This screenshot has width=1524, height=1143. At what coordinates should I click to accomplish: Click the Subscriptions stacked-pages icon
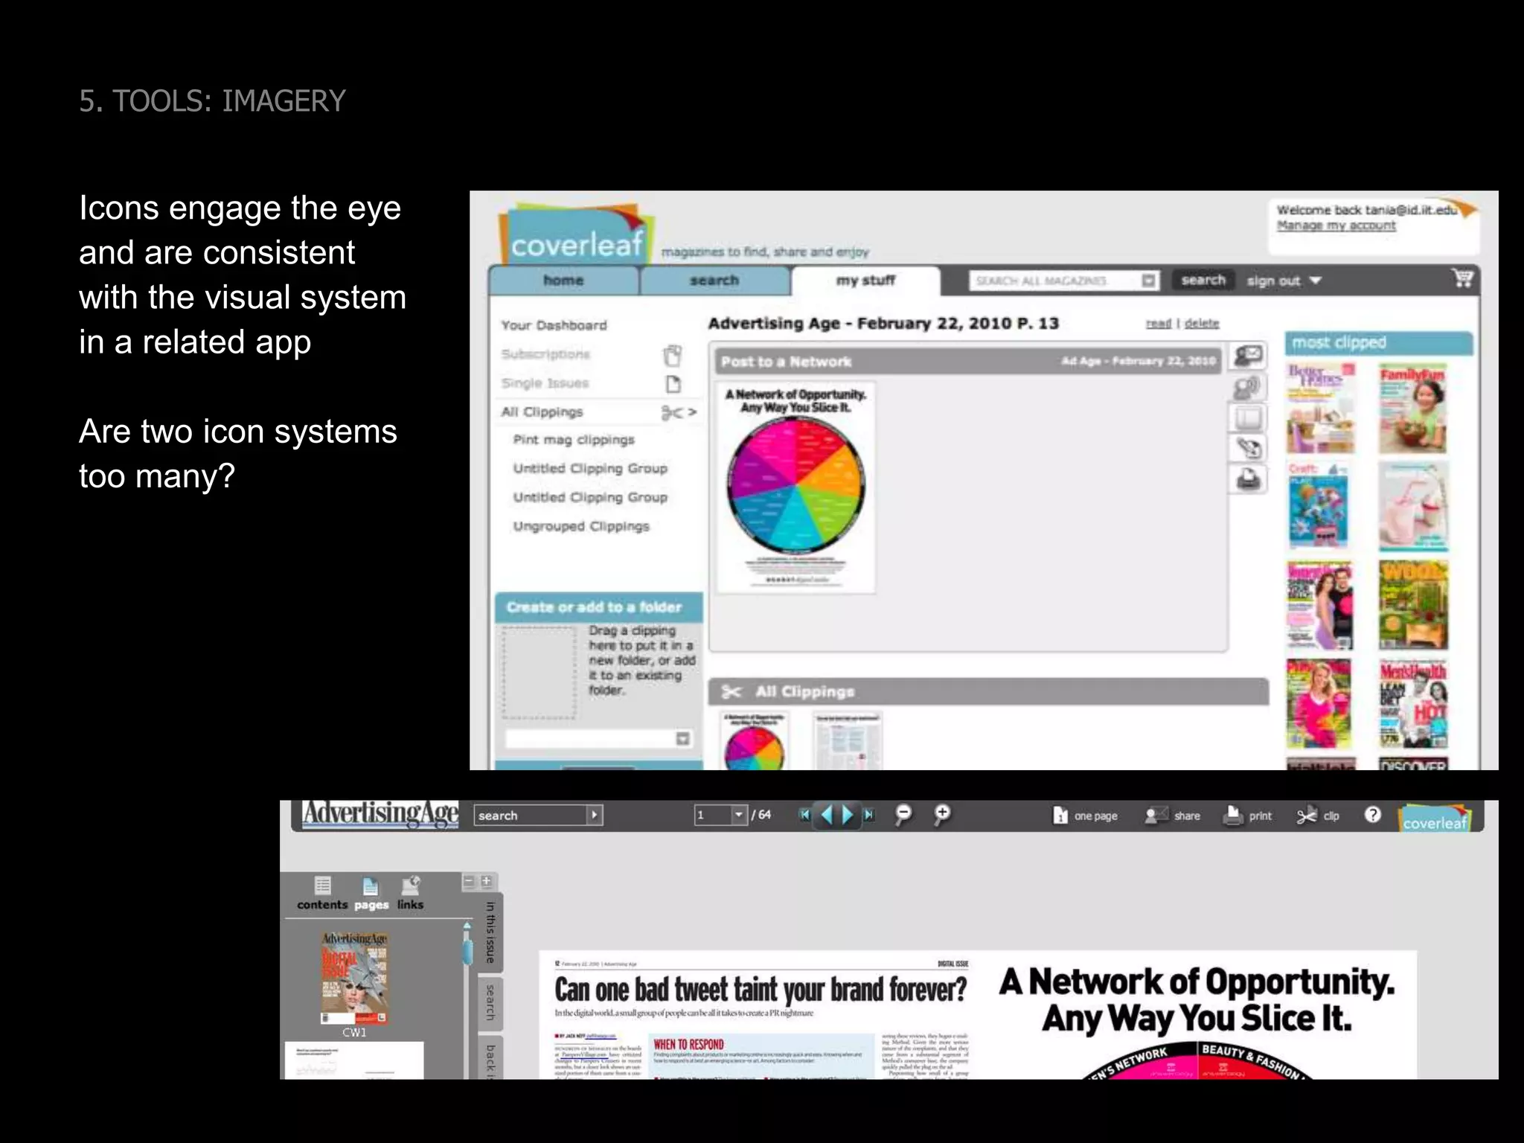click(673, 356)
